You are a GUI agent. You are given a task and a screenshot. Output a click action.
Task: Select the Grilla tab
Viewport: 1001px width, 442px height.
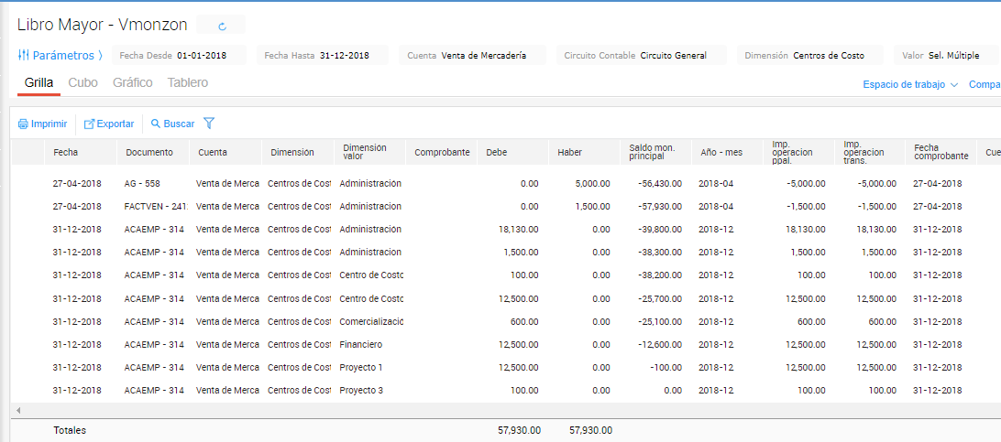[38, 82]
